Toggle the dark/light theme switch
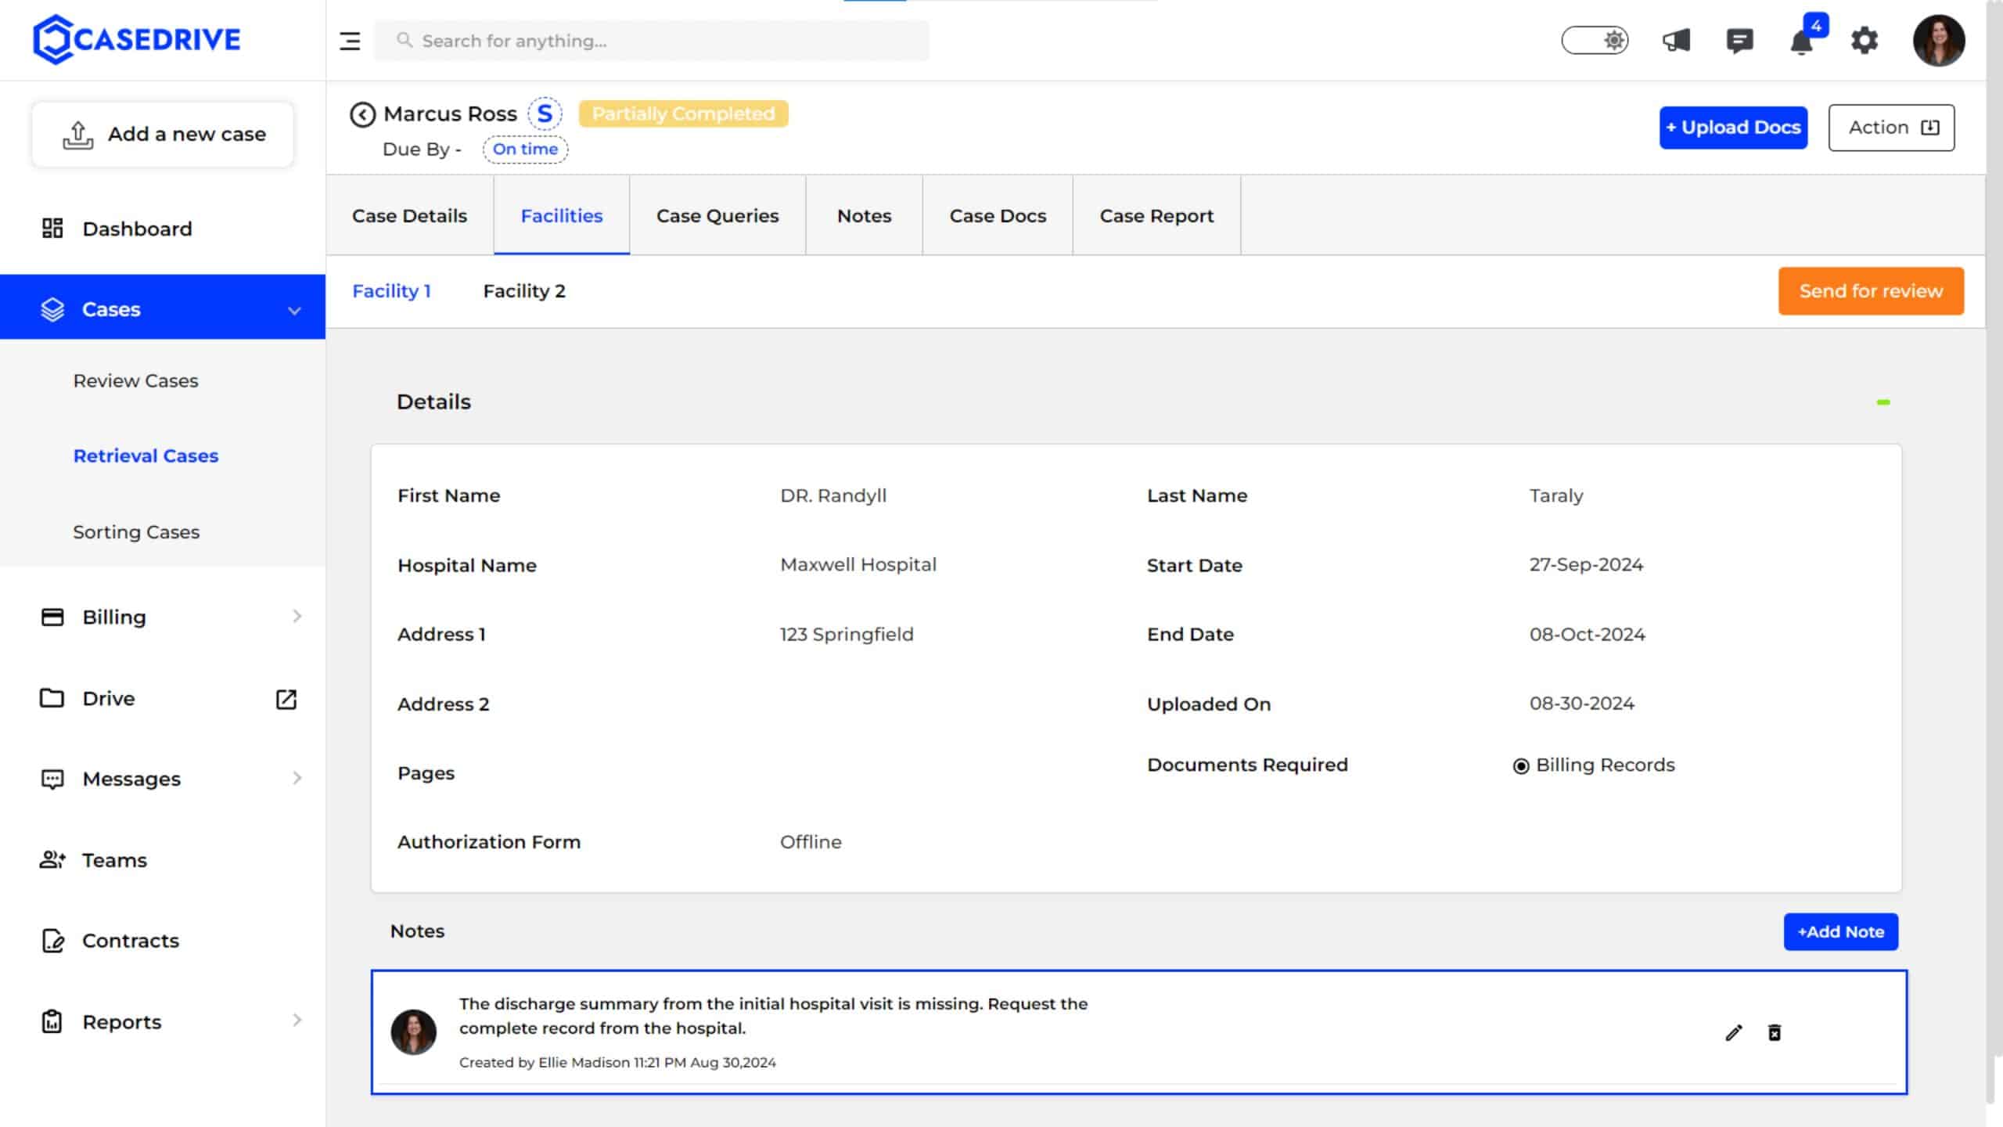Screen dimensions: 2003x1127 [1595, 40]
